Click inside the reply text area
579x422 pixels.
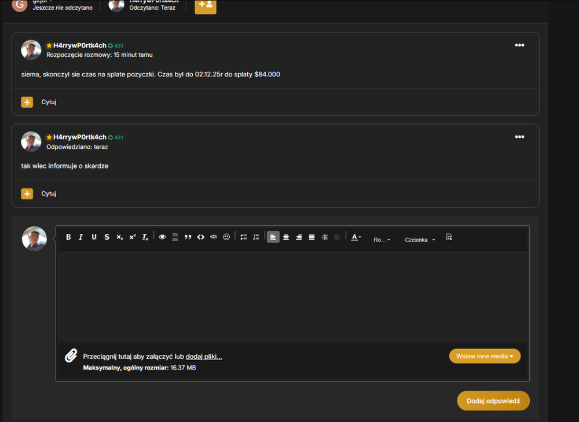point(292,295)
